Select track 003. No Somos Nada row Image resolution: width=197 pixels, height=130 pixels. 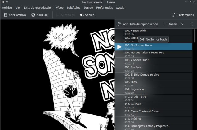(x=154, y=47)
